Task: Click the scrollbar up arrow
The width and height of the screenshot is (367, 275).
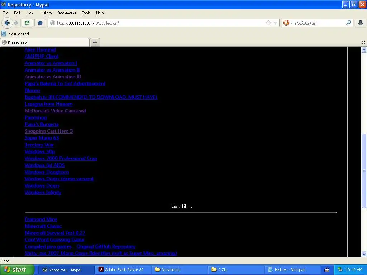Action: (x=364, y=49)
